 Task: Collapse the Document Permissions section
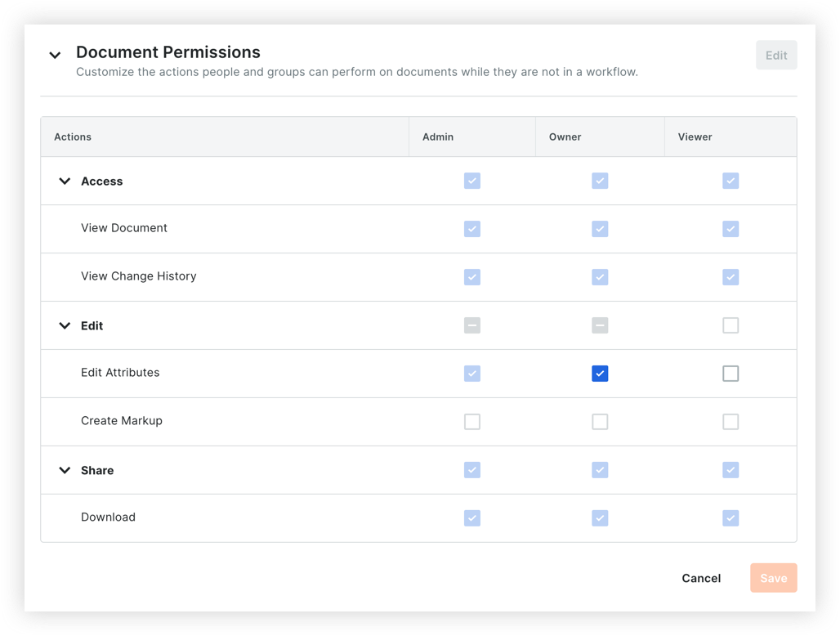point(55,55)
